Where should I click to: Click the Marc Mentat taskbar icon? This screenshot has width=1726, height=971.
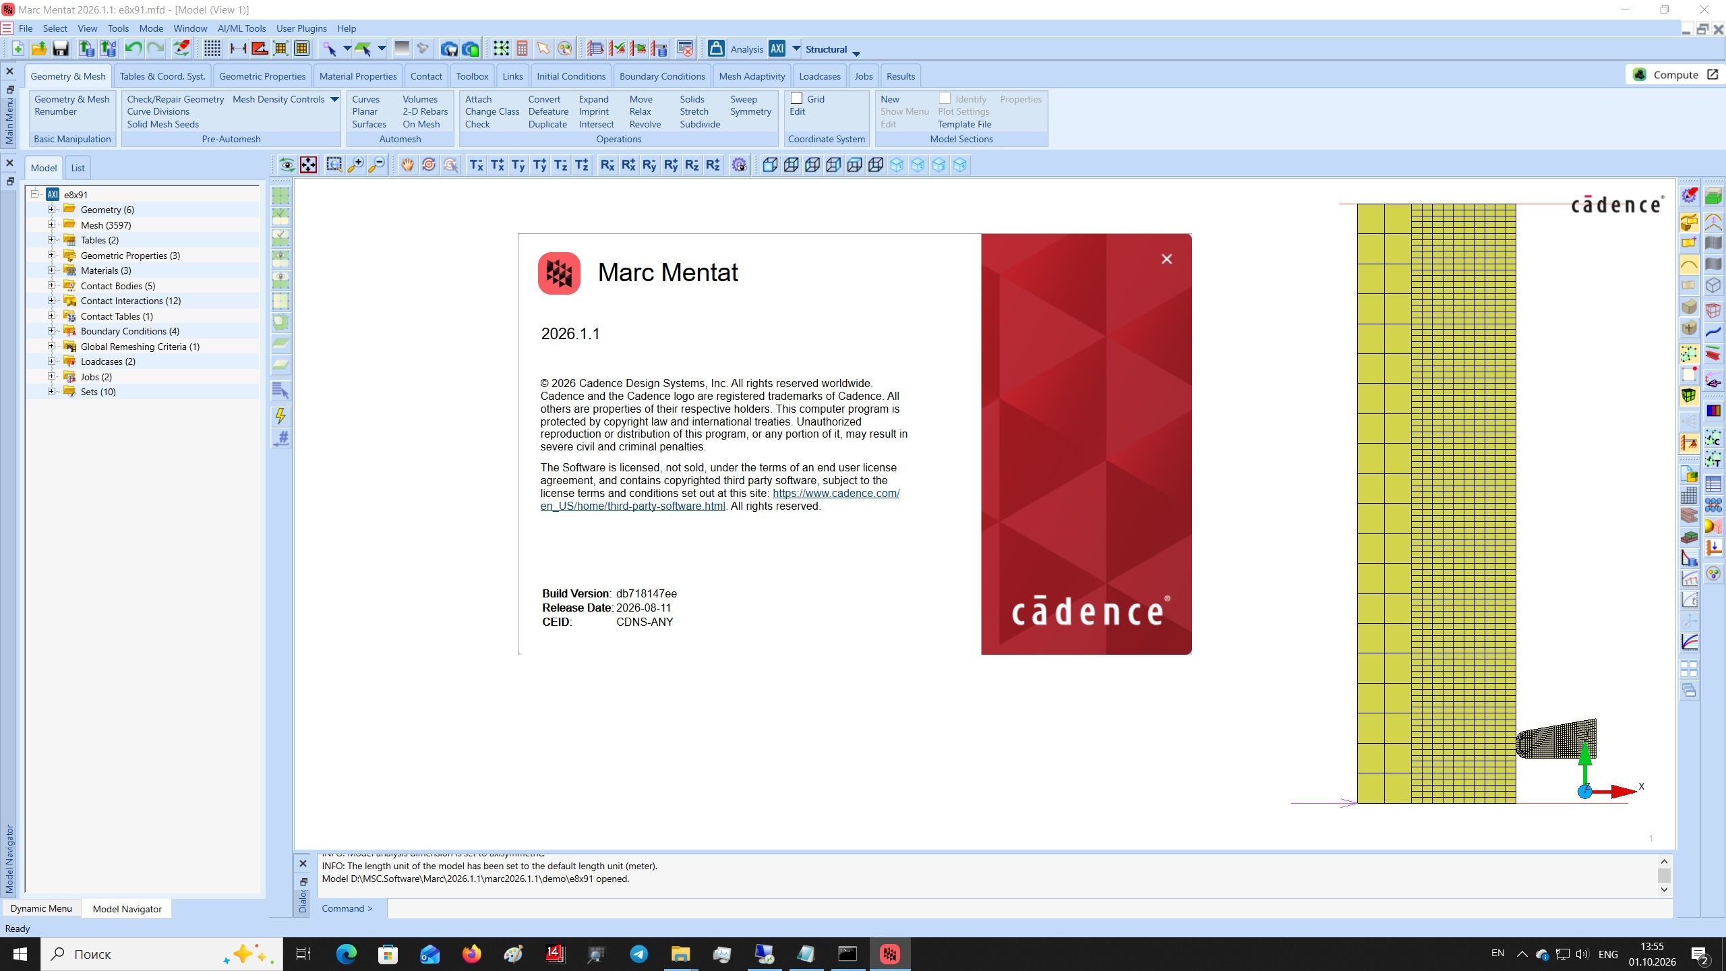click(x=890, y=954)
